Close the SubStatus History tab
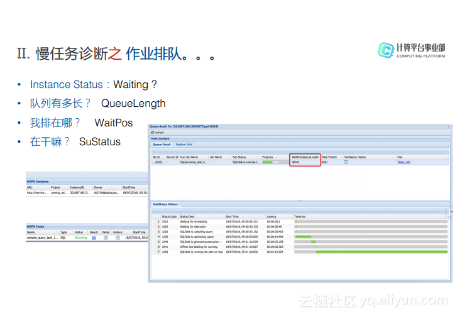Viewport: 455px width, 315px height. tap(180, 204)
